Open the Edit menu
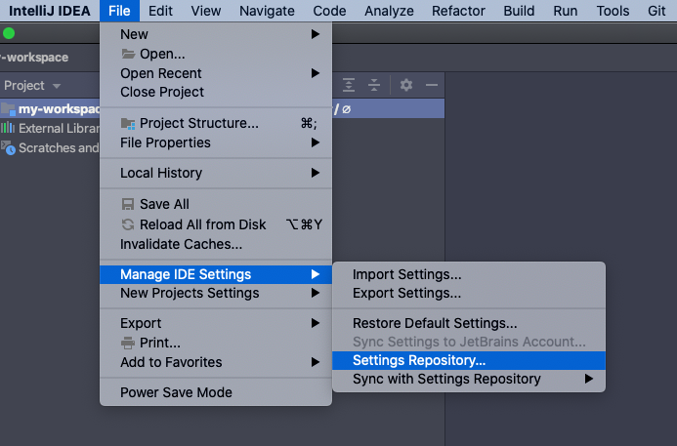 (160, 11)
